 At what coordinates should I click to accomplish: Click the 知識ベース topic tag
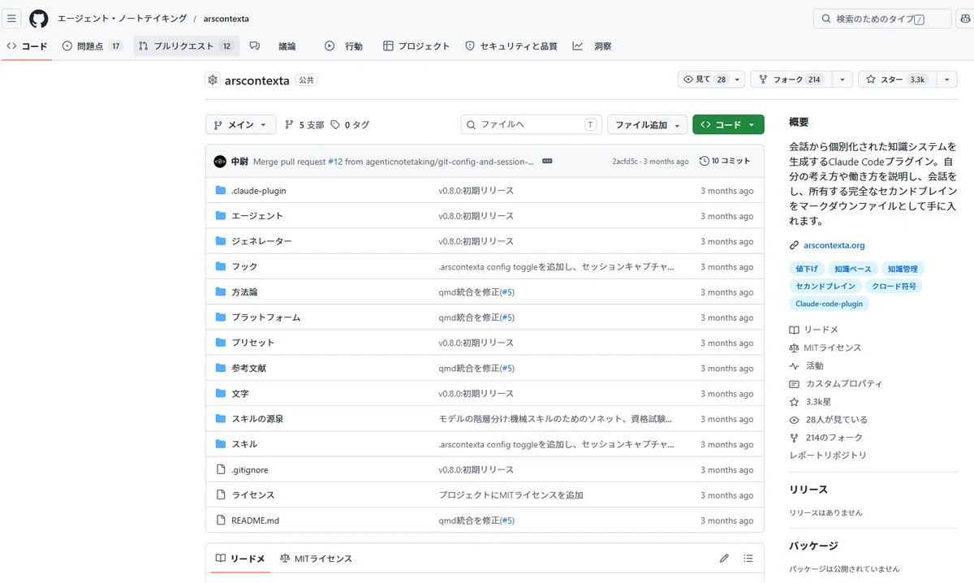point(852,269)
